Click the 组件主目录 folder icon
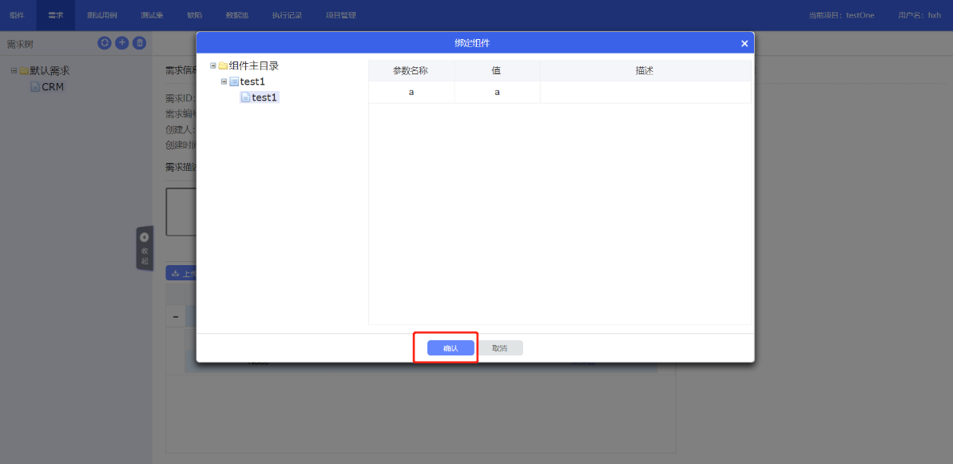953x464 pixels. click(223, 65)
